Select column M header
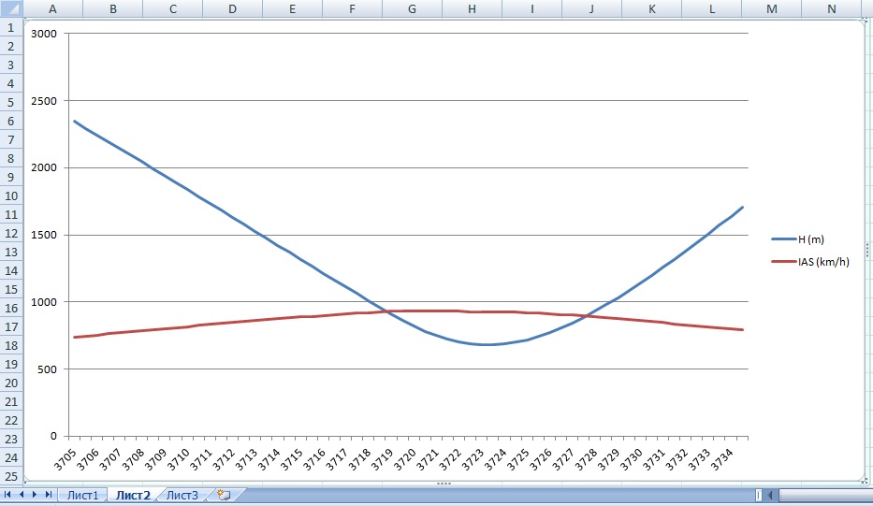Viewport: 873px width, 506px height. [x=771, y=9]
